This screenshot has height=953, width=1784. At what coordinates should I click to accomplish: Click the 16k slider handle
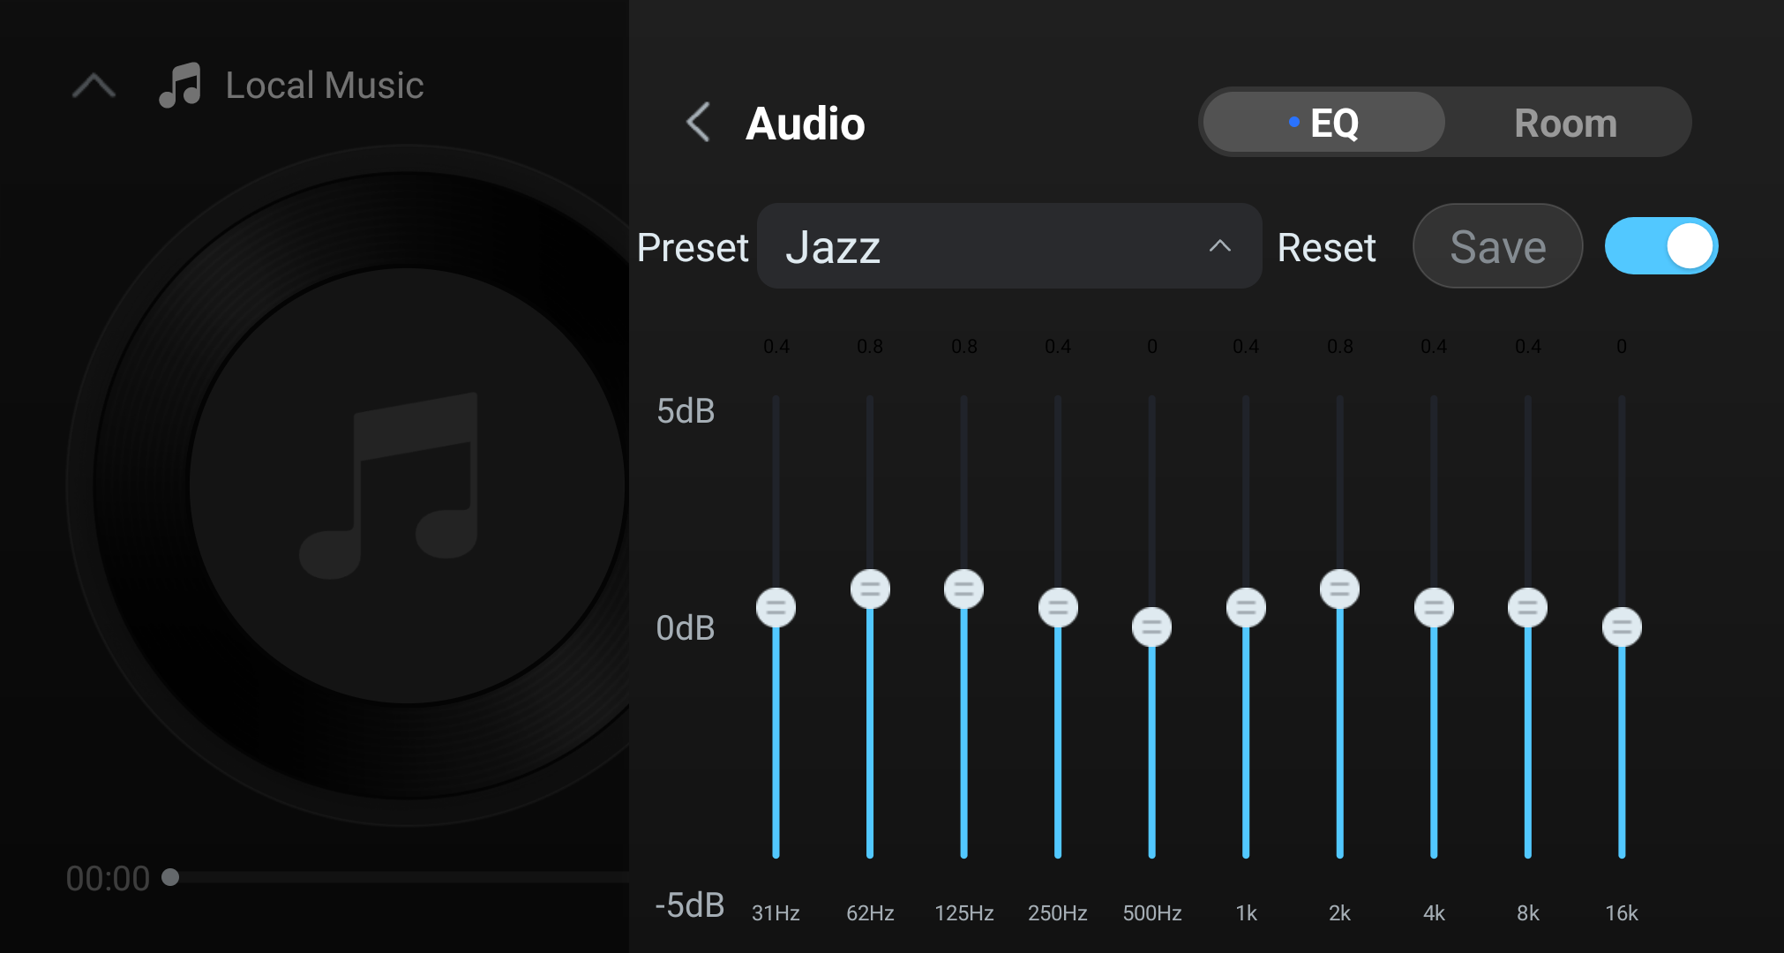1622,627
